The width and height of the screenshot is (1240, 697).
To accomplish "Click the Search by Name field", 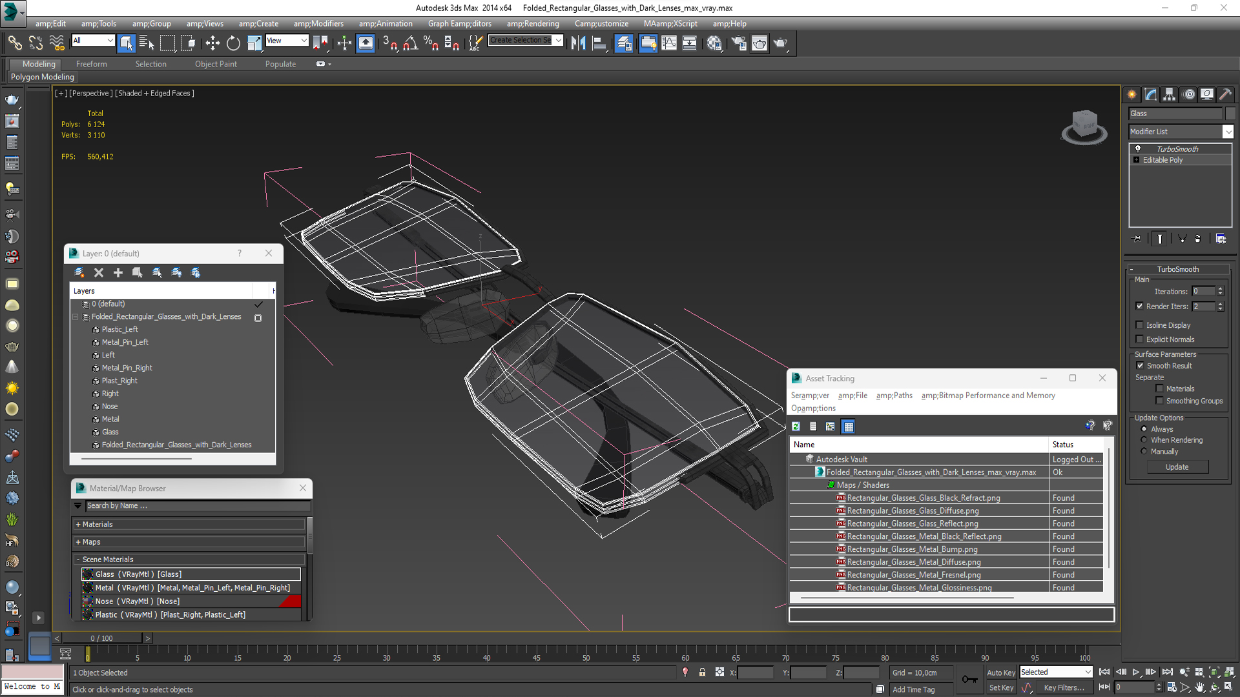I will tap(198, 506).
